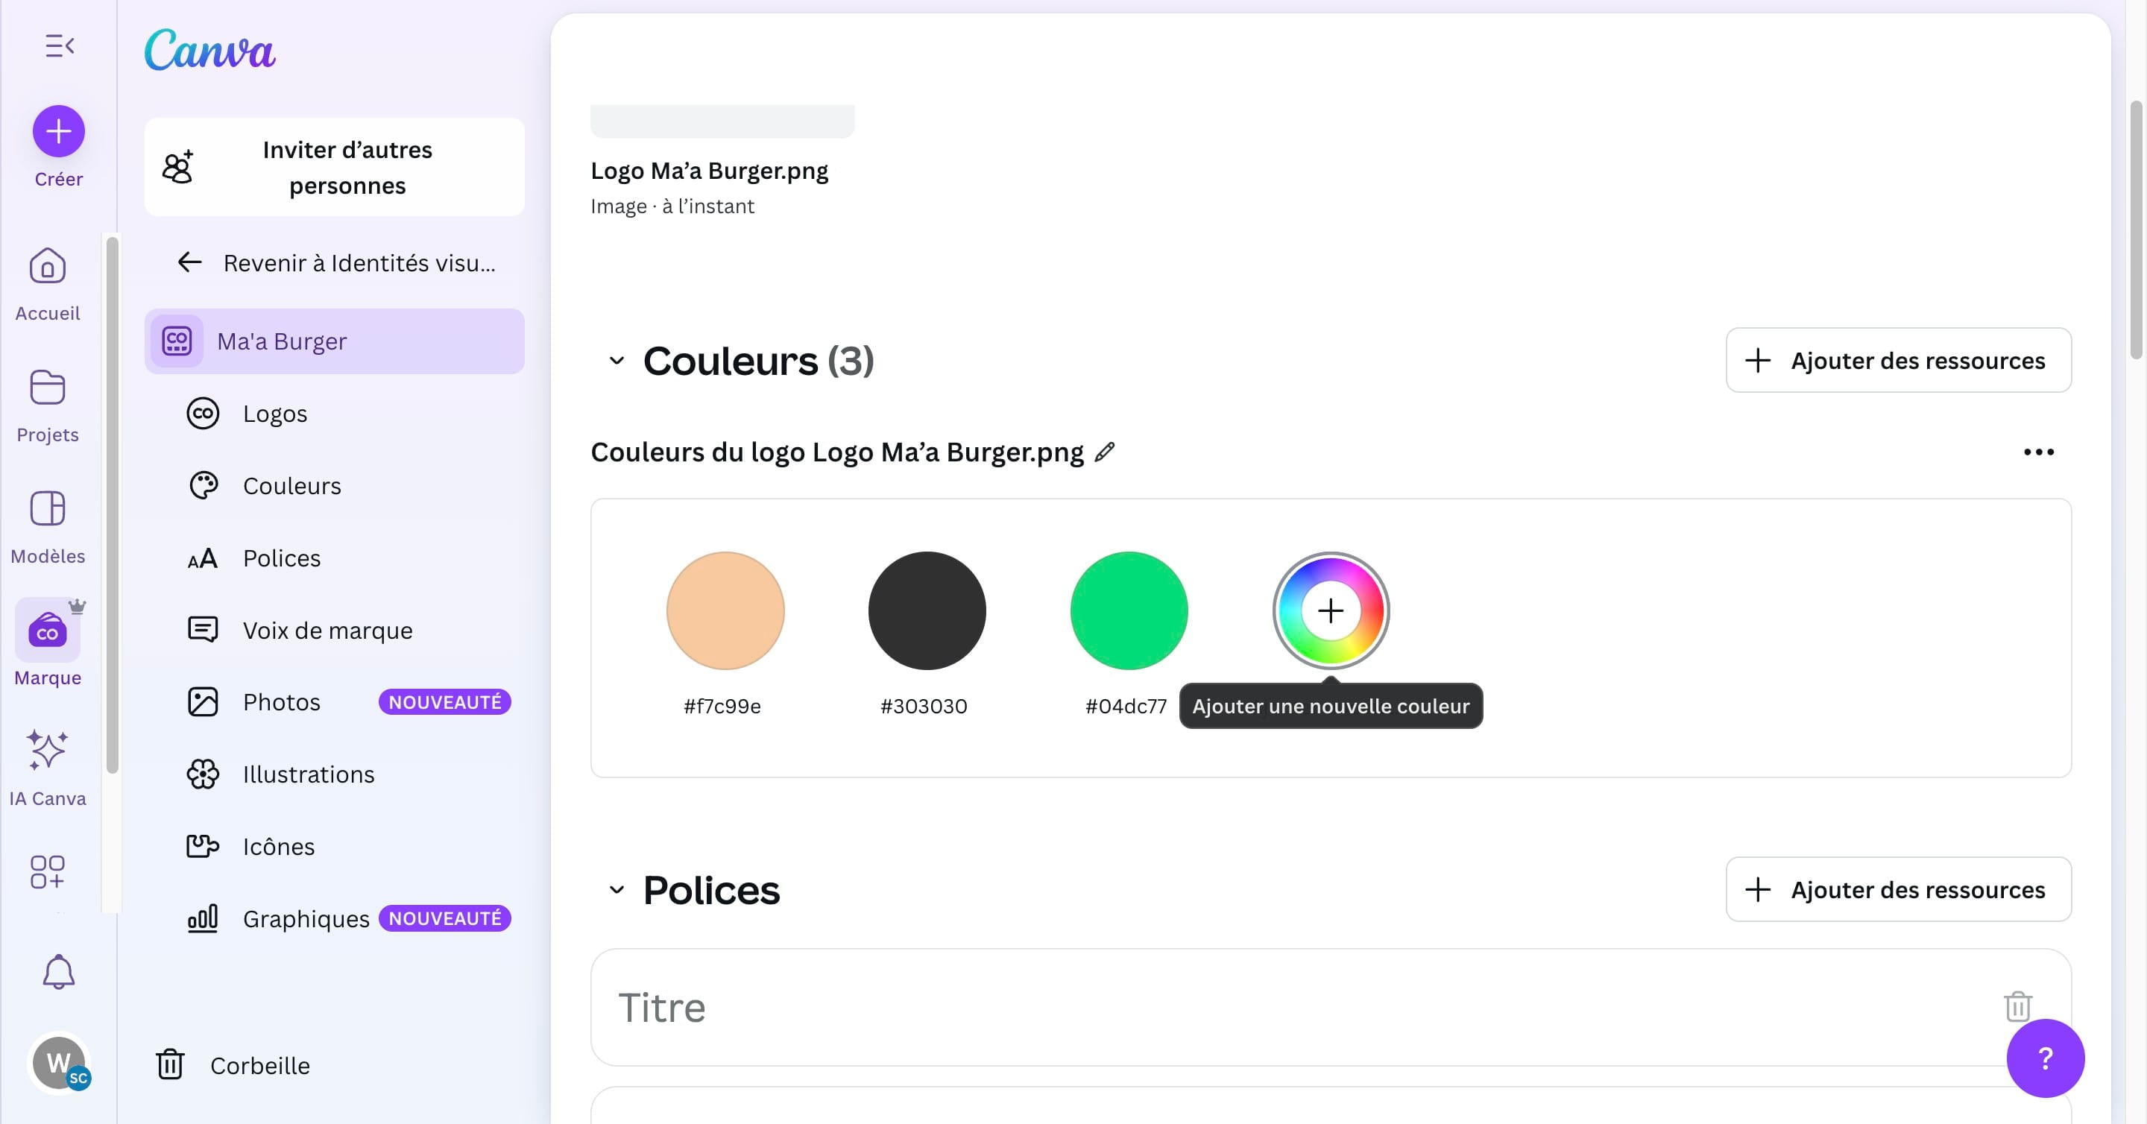Image resolution: width=2147 pixels, height=1124 pixels.
Task: Collapse the Polices section
Action: [616, 890]
